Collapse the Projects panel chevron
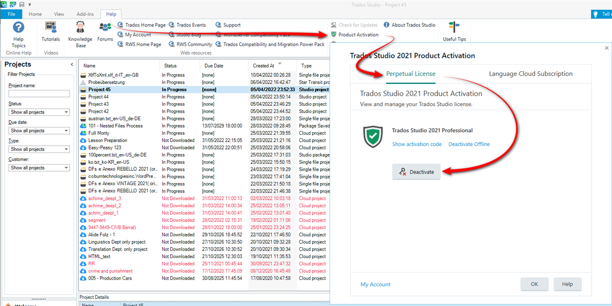The width and height of the screenshot is (612, 306). (71, 65)
